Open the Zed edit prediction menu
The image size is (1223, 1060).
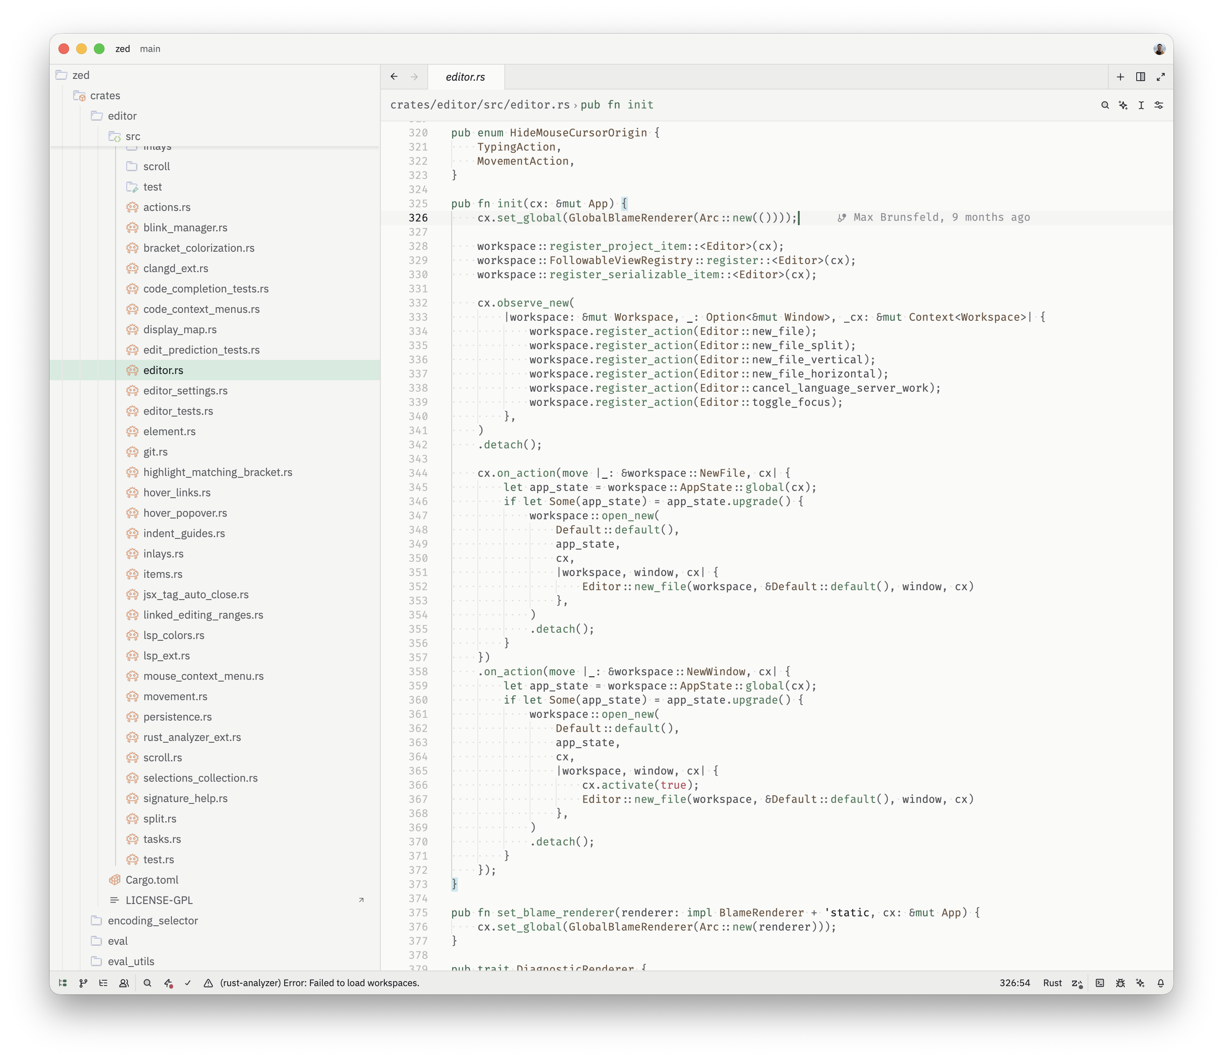pos(1077,982)
